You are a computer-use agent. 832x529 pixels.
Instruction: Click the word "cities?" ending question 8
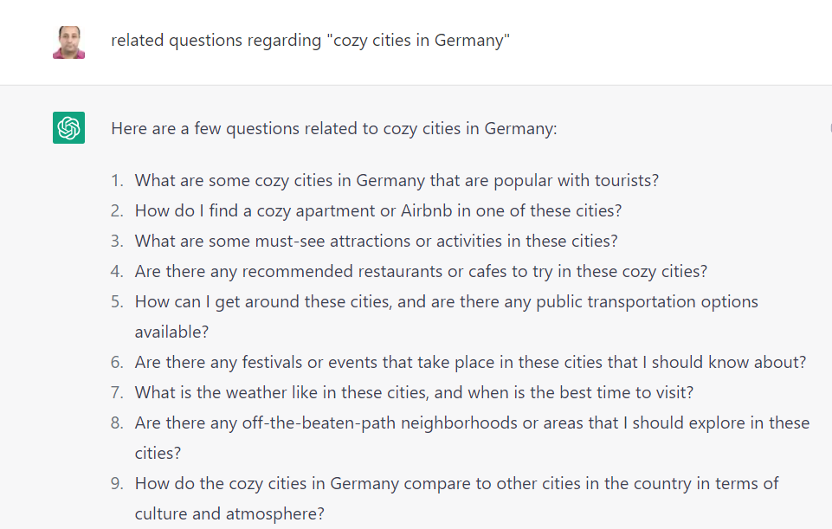[x=158, y=453]
